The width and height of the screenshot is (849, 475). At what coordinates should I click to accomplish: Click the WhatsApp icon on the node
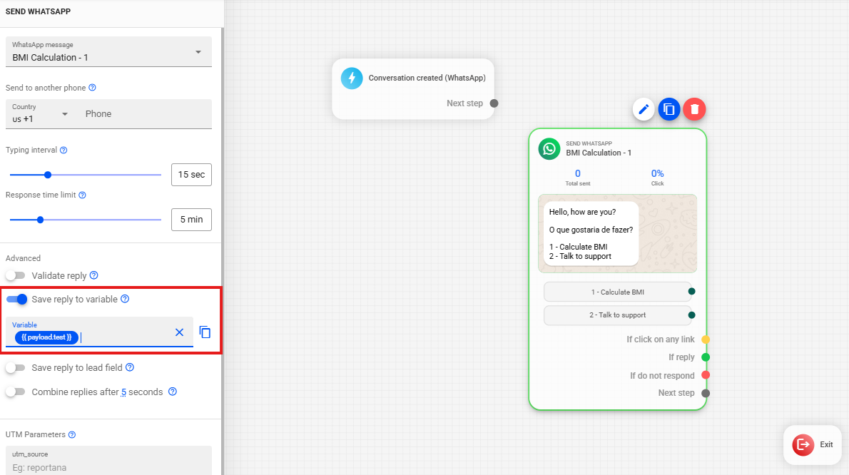(x=549, y=148)
